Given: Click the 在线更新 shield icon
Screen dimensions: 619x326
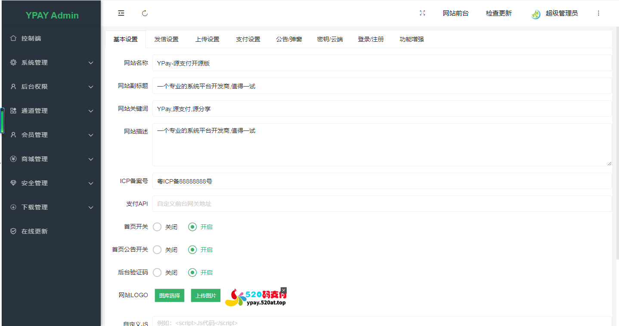Looking at the screenshot, I should (13, 231).
